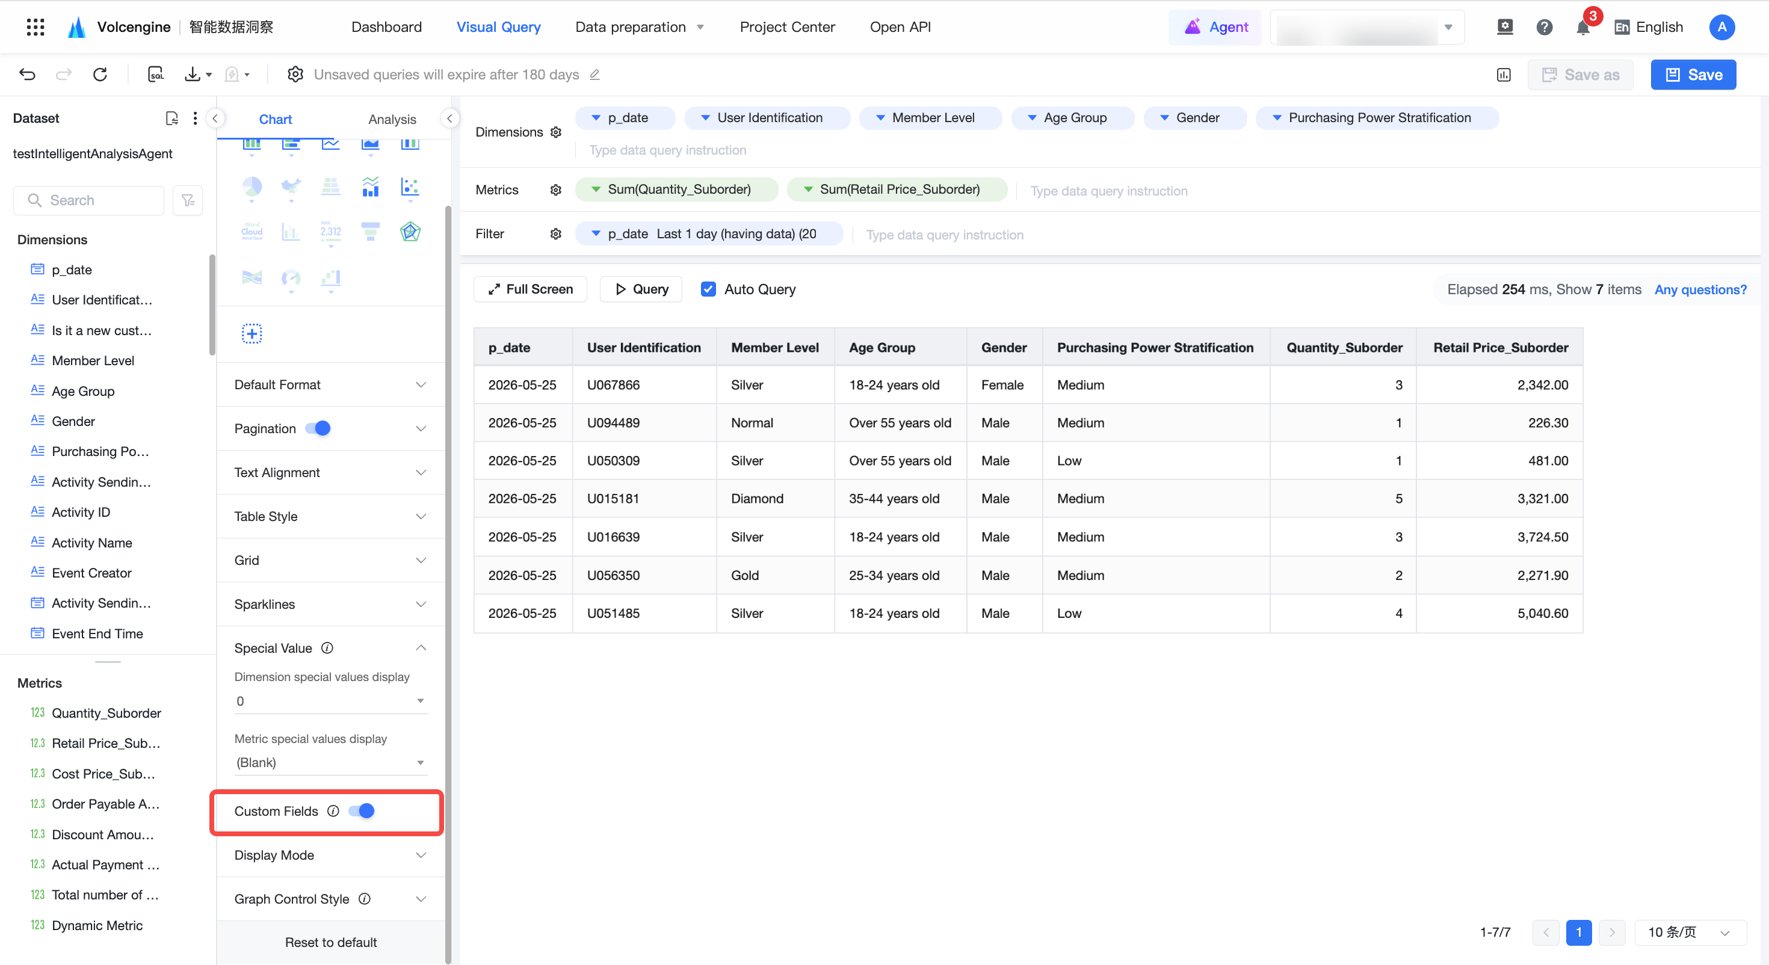The image size is (1769, 965).
Task: Open the Metric special values display dropdown
Action: click(330, 762)
